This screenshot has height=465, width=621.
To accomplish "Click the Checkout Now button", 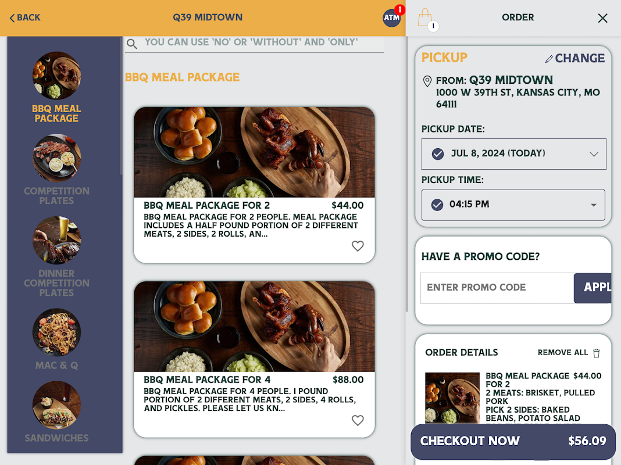I will pos(513,441).
